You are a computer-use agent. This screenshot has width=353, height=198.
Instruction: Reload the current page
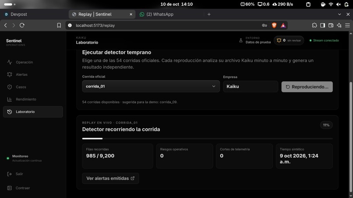point(22,25)
